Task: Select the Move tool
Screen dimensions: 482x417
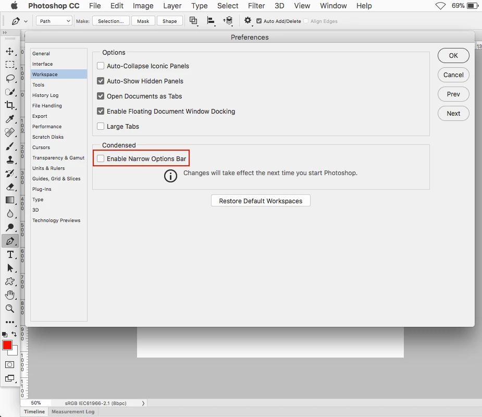Action: click(x=10, y=51)
